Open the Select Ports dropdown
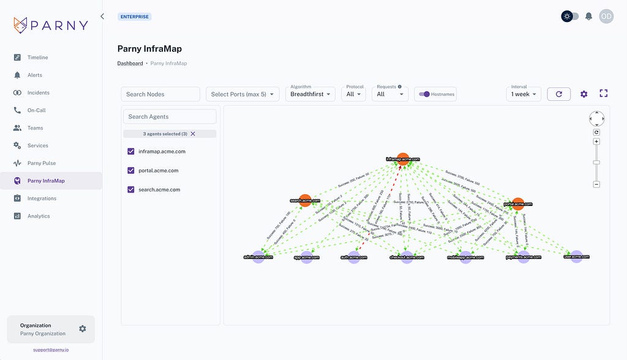 (x=242, y=94)
